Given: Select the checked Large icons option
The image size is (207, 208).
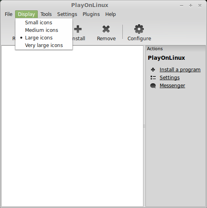Looking at the screenshot, I should click(x=44, y=38).
